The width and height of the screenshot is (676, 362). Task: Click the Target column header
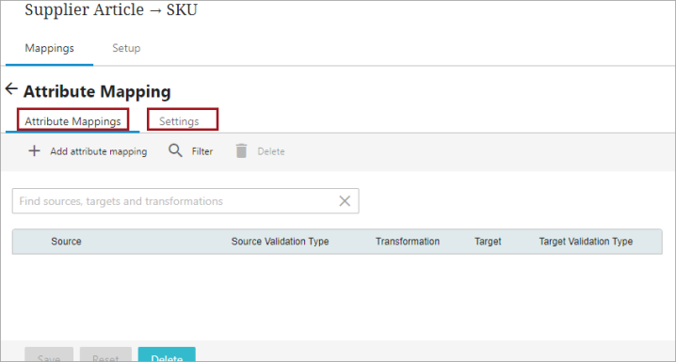tap(488, 242)
